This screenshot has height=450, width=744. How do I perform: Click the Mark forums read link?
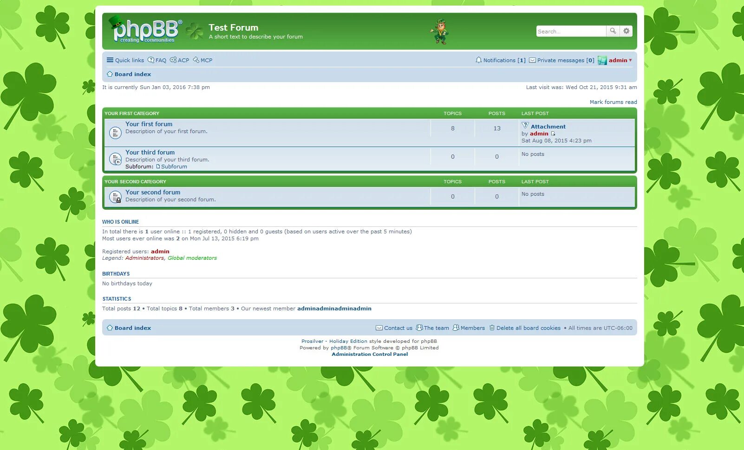pos(613,102)
